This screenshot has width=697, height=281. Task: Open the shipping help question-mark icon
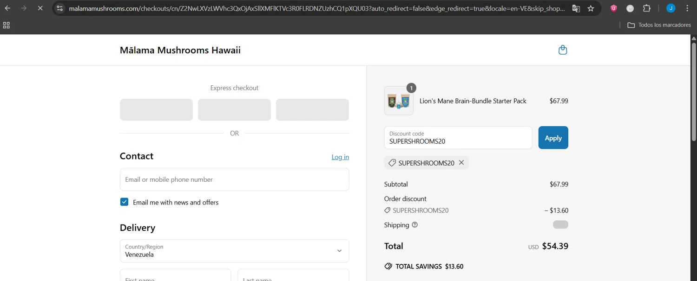pyautogui.click(x=415, y=225)
